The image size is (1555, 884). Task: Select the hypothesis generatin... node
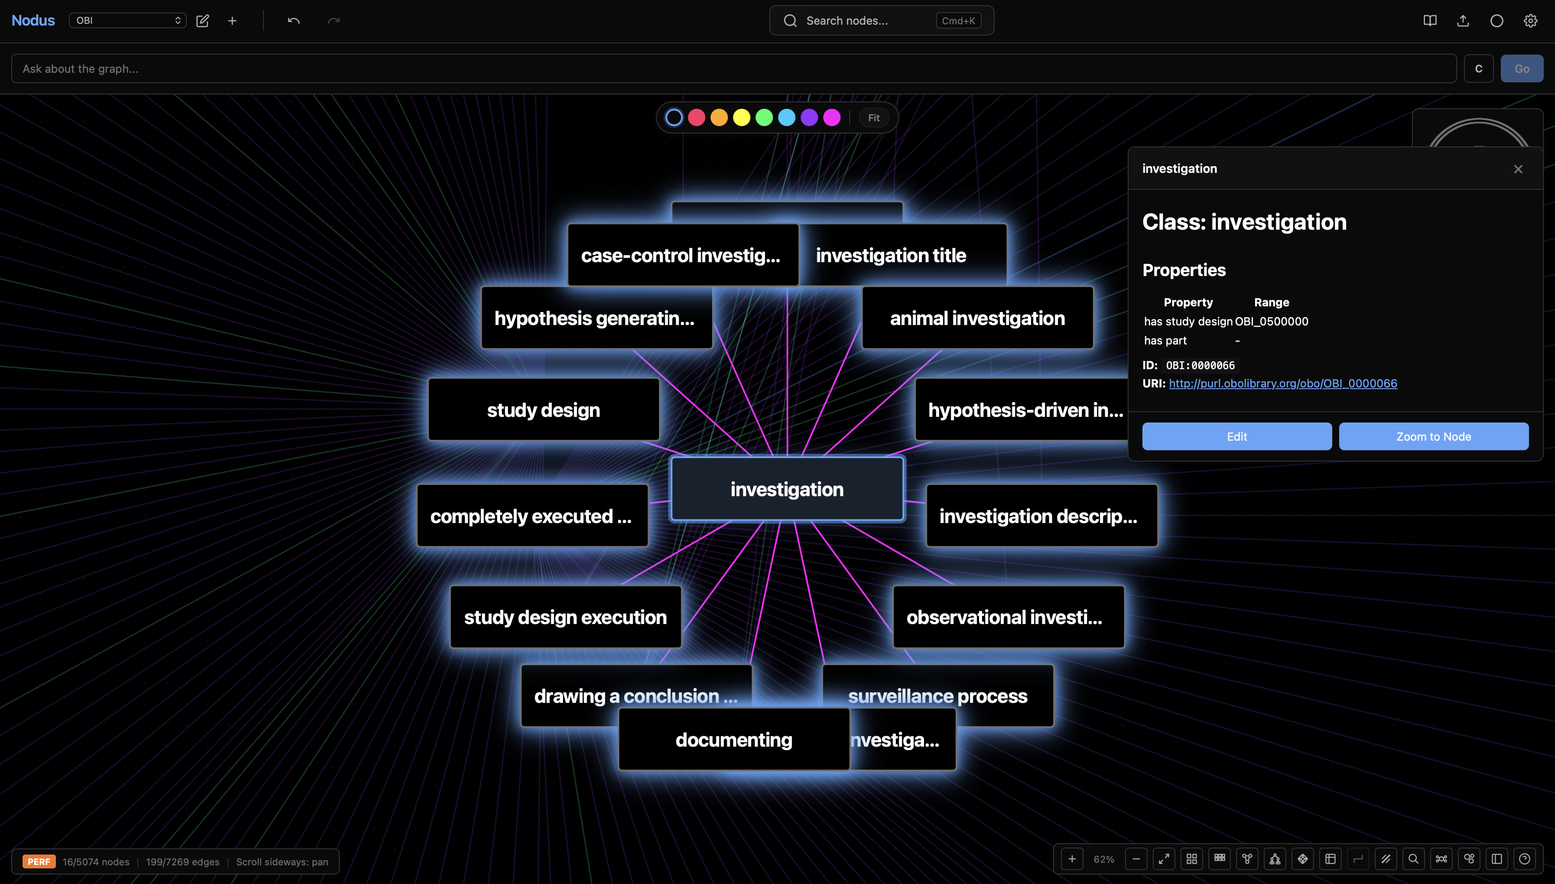point(596,318)
